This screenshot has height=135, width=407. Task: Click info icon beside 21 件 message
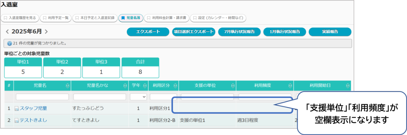9,44
